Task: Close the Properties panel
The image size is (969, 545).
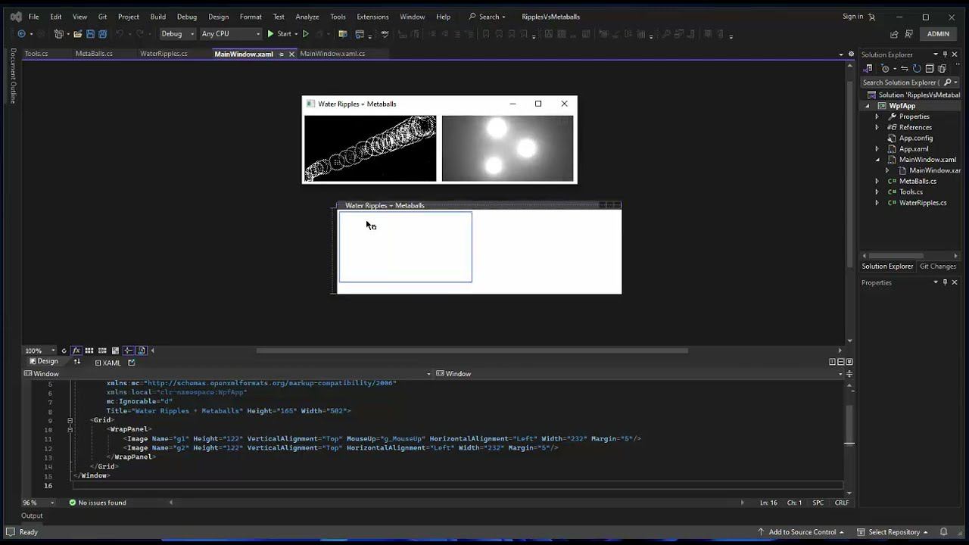Action: coord(954,282)
